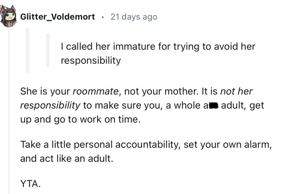
Task: Click the words "adult, get"
Action: pyautogui.click(x=243, y=105)
